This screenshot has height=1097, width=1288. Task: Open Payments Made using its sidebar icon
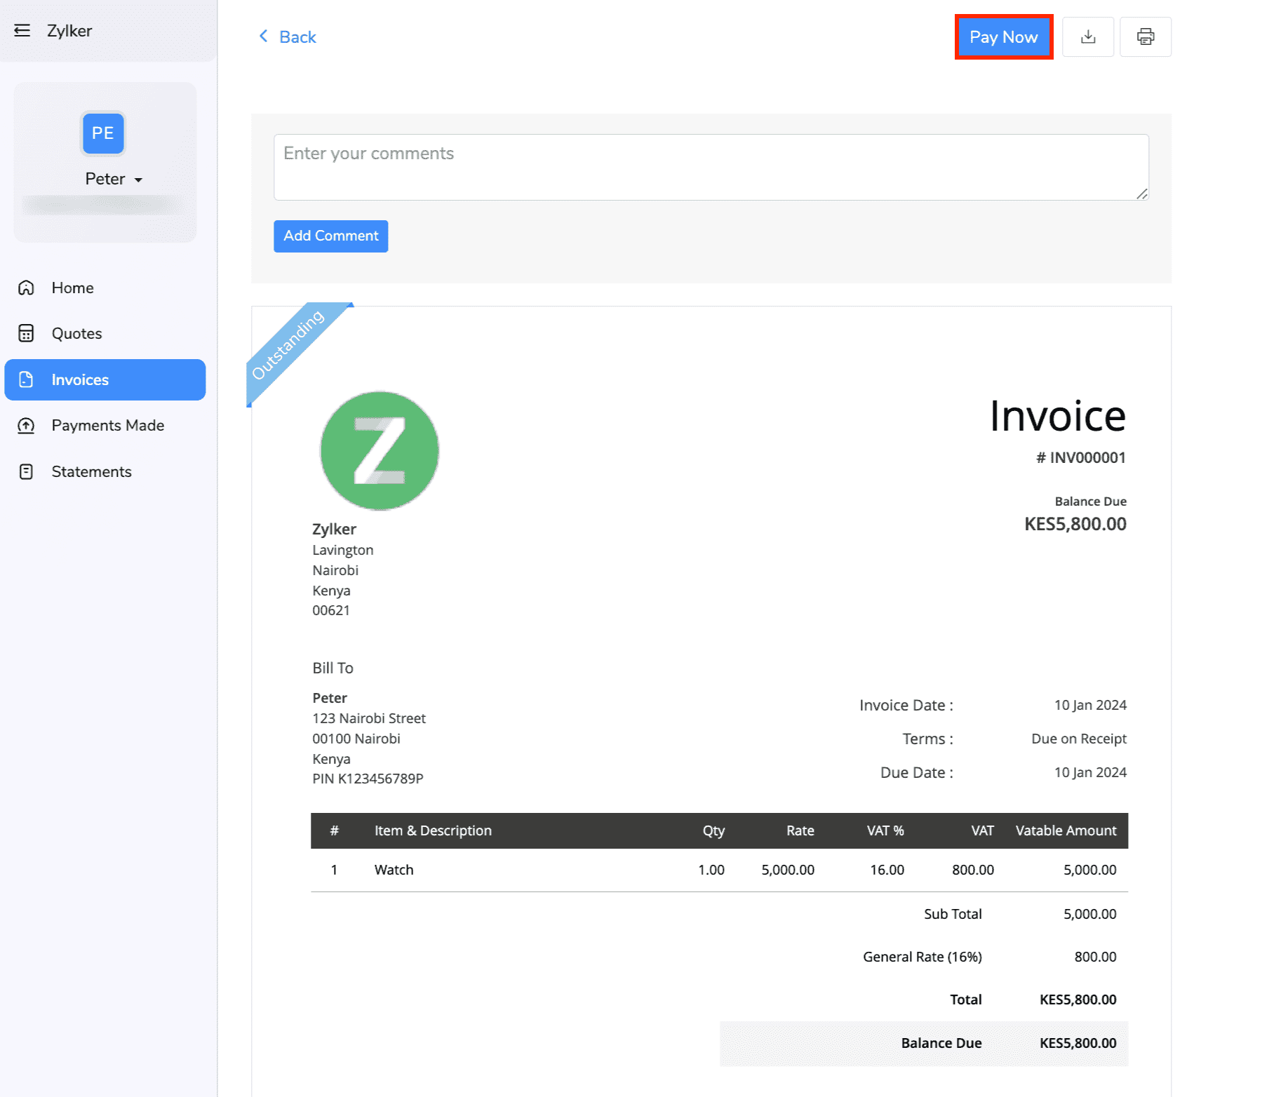pyautogui.click(x=25, y=425)
